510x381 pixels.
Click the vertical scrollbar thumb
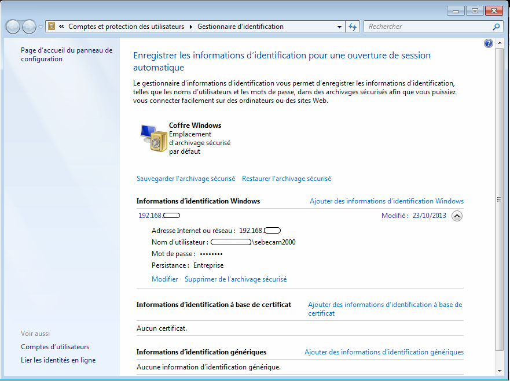tap(499, 199)
